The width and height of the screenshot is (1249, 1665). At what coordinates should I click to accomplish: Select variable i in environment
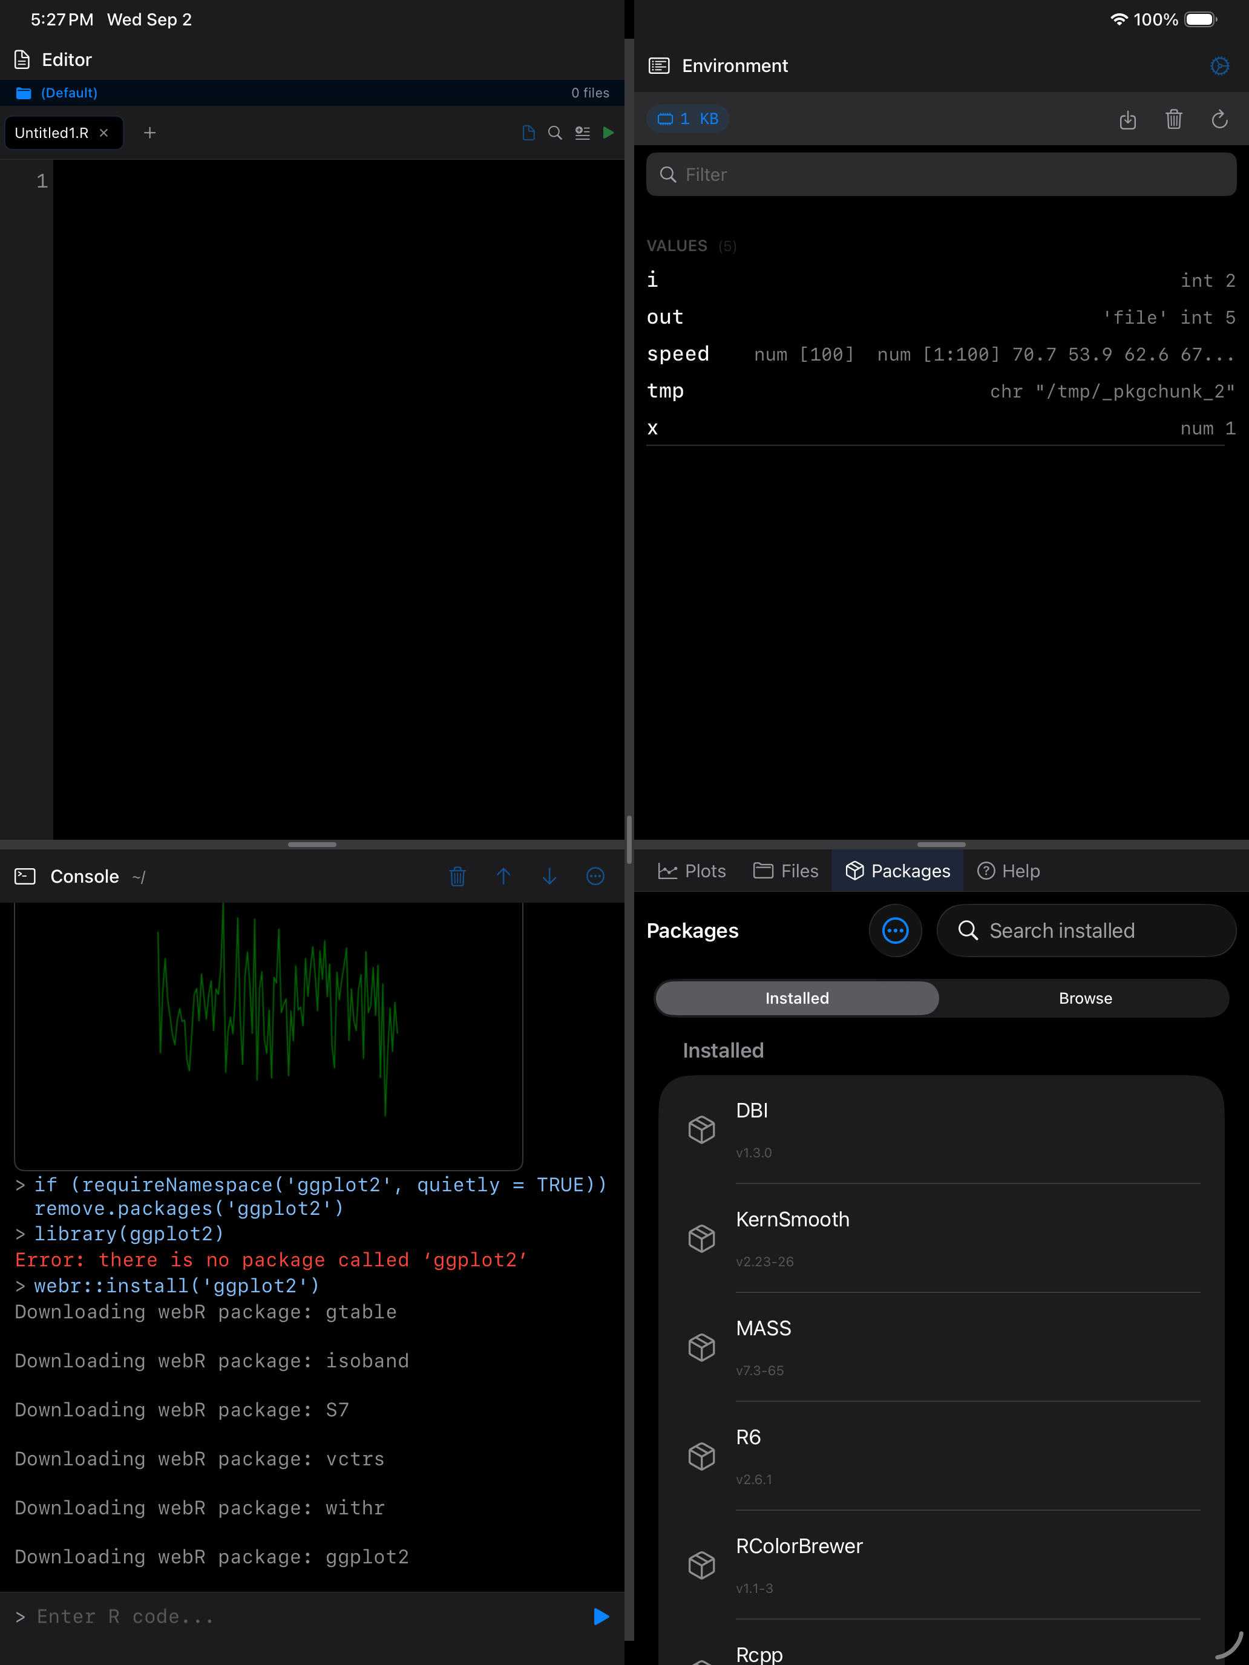[x=941, y=280]
